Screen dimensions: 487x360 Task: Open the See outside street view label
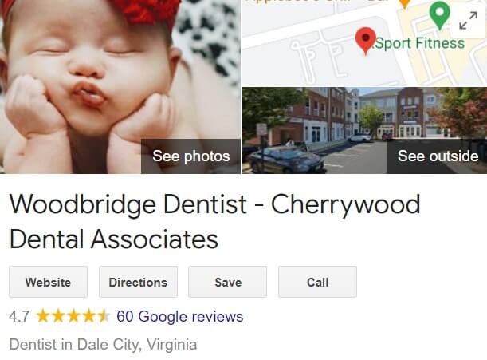(438, 156)
